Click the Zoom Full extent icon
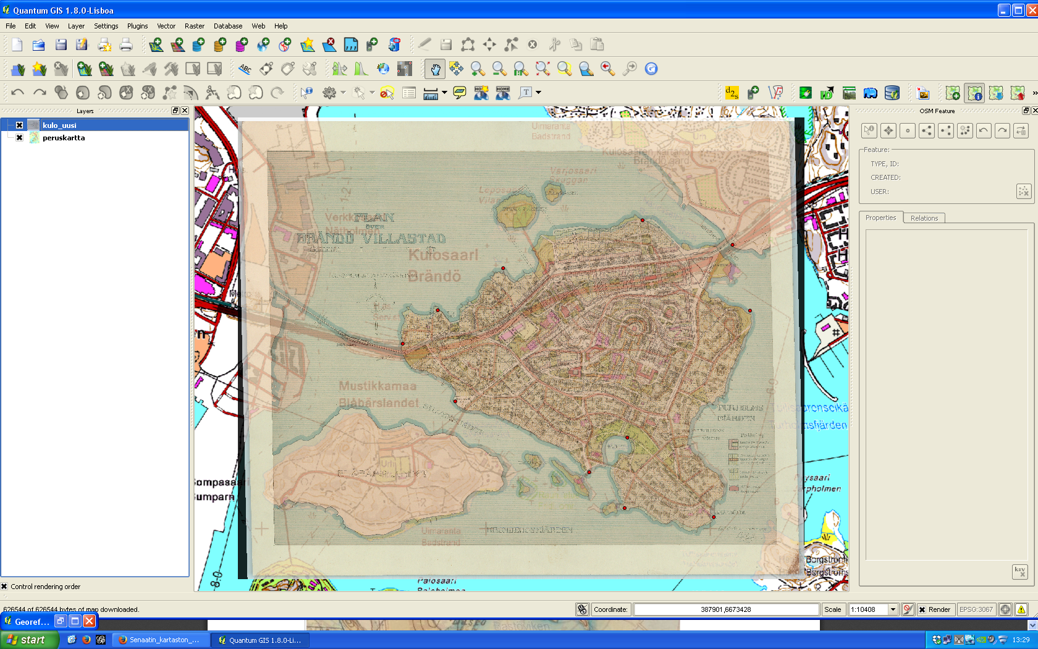This screenshot has width=1038, height=649. pos(542,69)
